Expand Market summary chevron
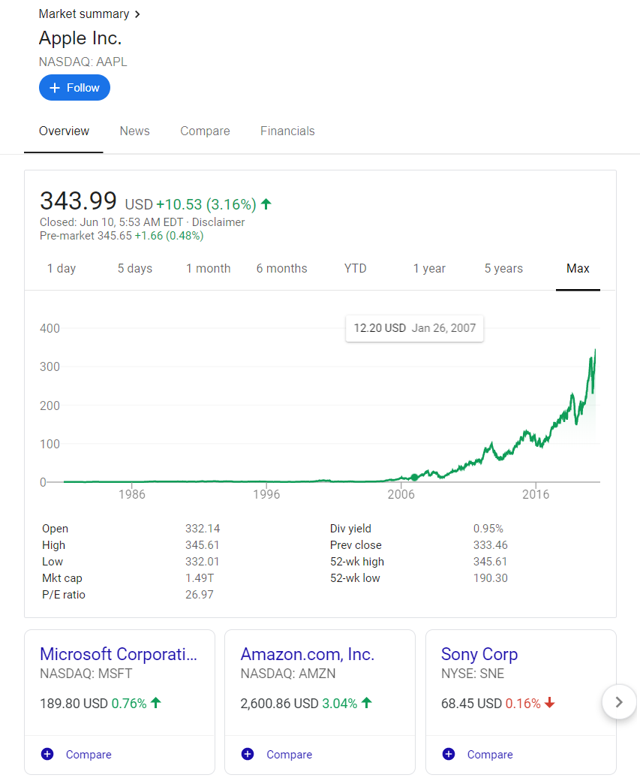This screenshot has width=640, height=784. tap(137, 14)
